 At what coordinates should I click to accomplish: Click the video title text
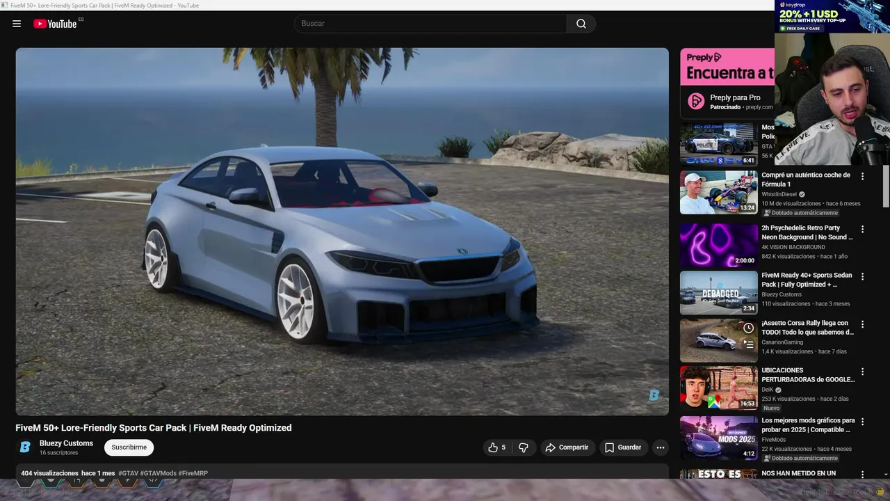154,428
